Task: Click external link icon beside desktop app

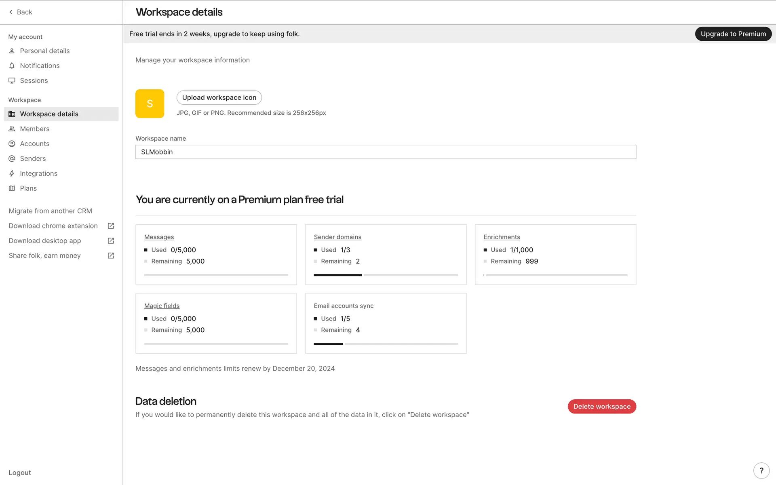Action: (x=111, y=241)
